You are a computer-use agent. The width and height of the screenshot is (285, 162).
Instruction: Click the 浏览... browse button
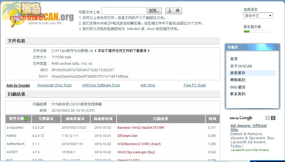(x=154, y=11)
